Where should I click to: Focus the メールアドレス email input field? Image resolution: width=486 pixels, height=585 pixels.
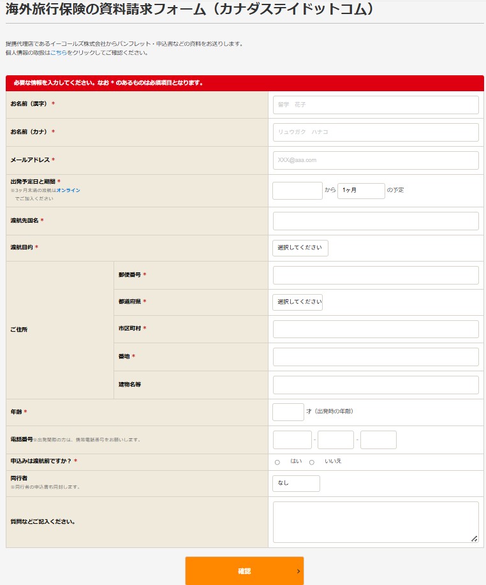pyautogui.click(x=376, y=160)
